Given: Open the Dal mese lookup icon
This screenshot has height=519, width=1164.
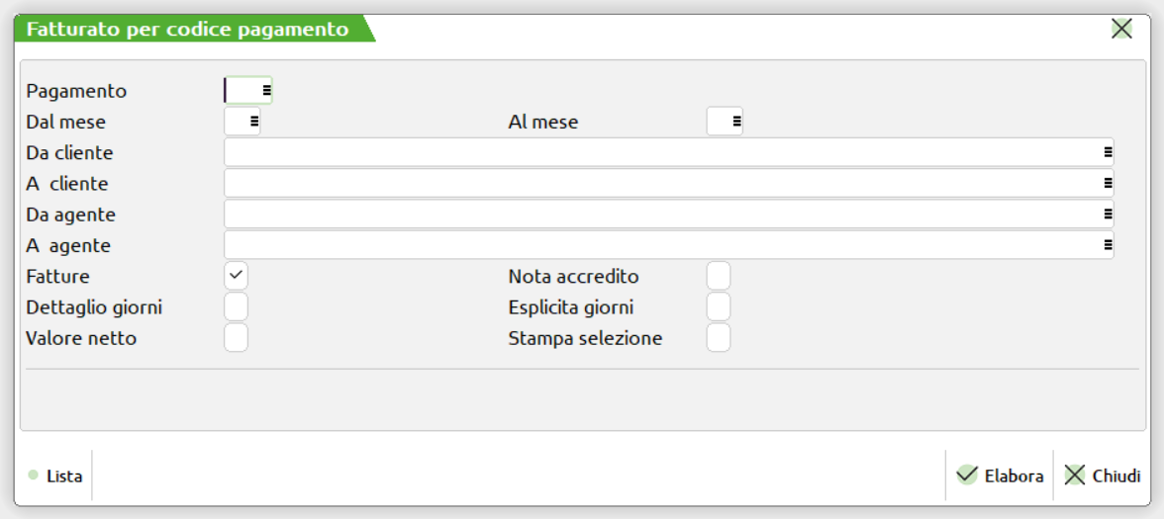Looking at the screenshot, I should [253, 122].
